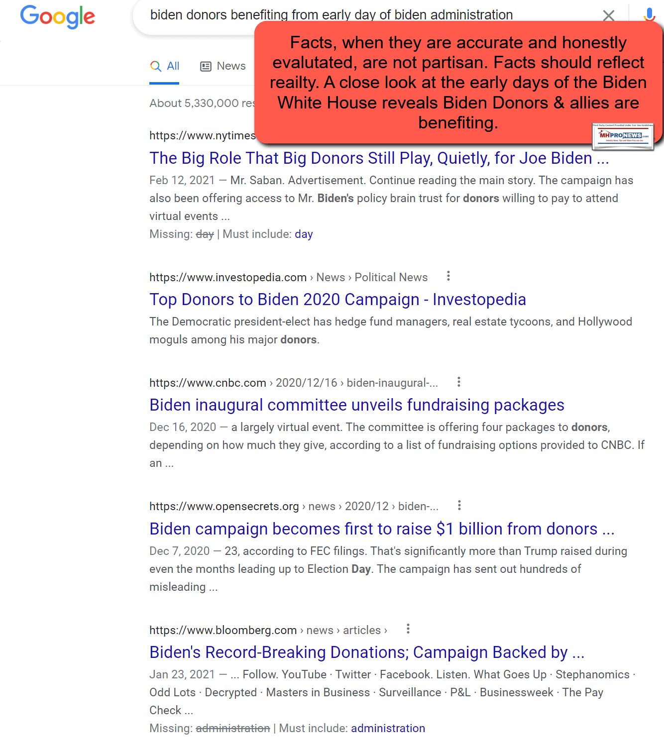Open three-dot menu for OpenSecrets result
This screenshot has width=664, height=751.
[459, 506]
